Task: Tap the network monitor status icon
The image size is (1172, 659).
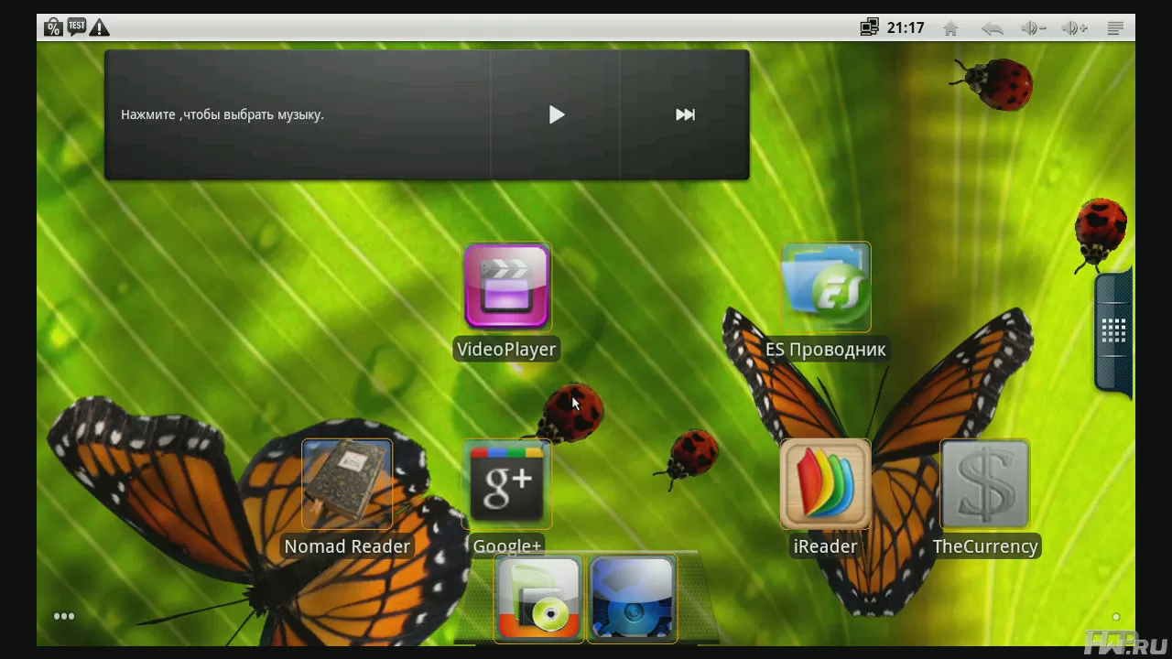Action: coord(870,27)
